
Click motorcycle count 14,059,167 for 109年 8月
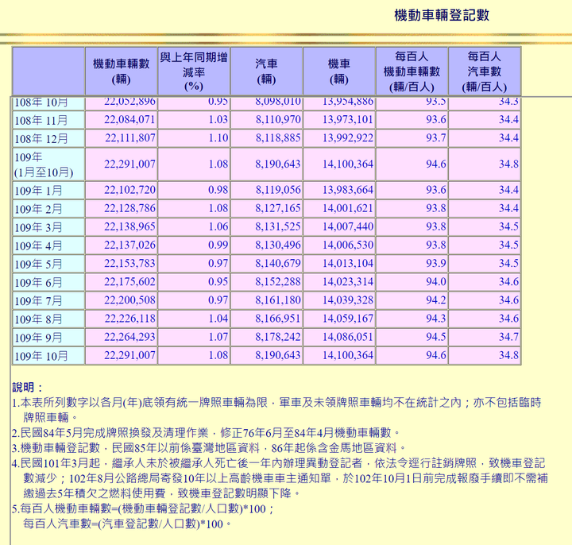pos(348,319)
